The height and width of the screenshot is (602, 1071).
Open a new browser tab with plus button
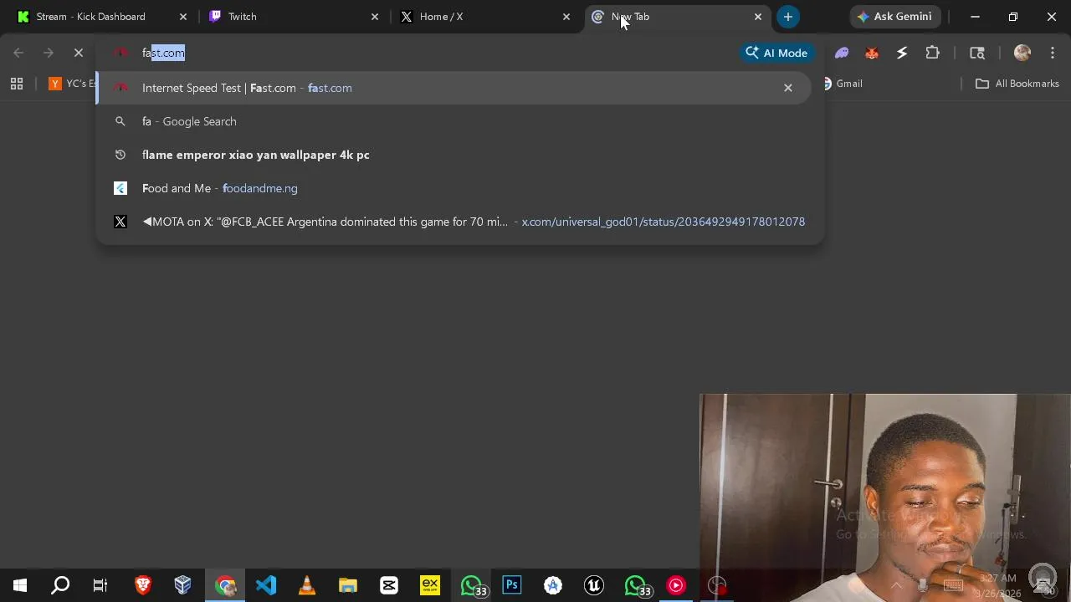(788, 17)
